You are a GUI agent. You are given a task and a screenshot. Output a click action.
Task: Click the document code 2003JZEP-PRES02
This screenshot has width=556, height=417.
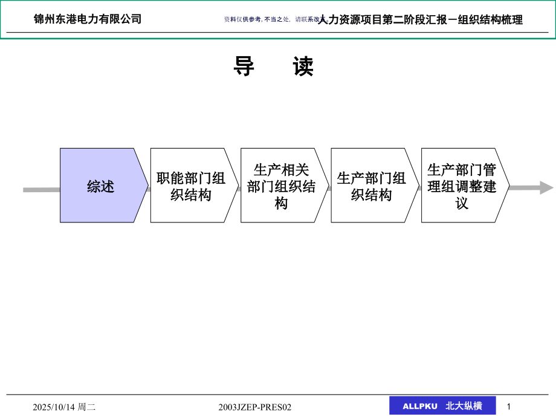[x=256, y=406]
